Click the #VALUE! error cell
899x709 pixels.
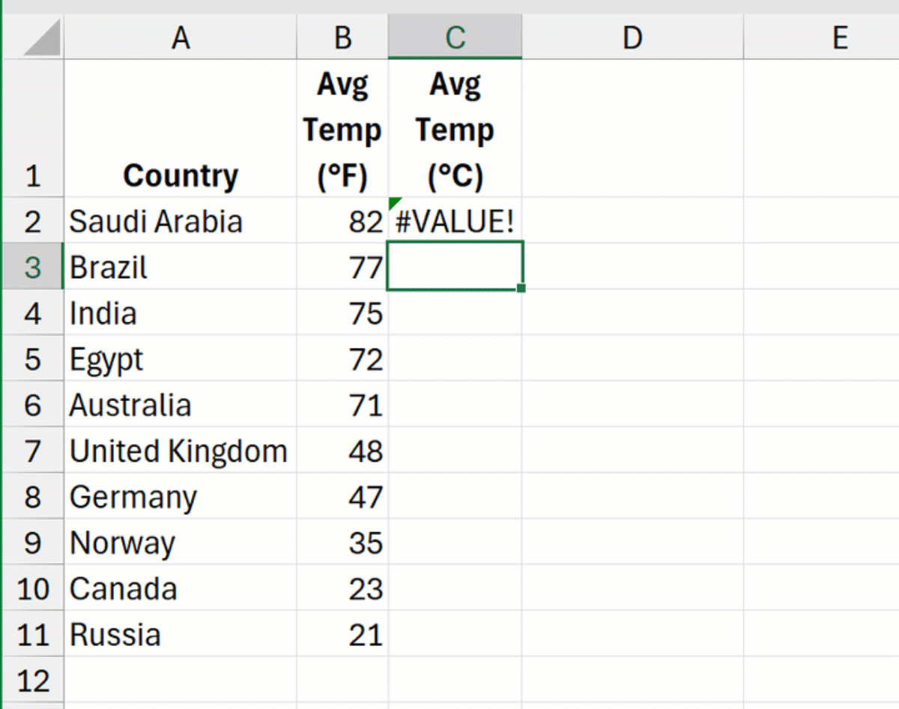pyautogui.click(x=455, y=221)
